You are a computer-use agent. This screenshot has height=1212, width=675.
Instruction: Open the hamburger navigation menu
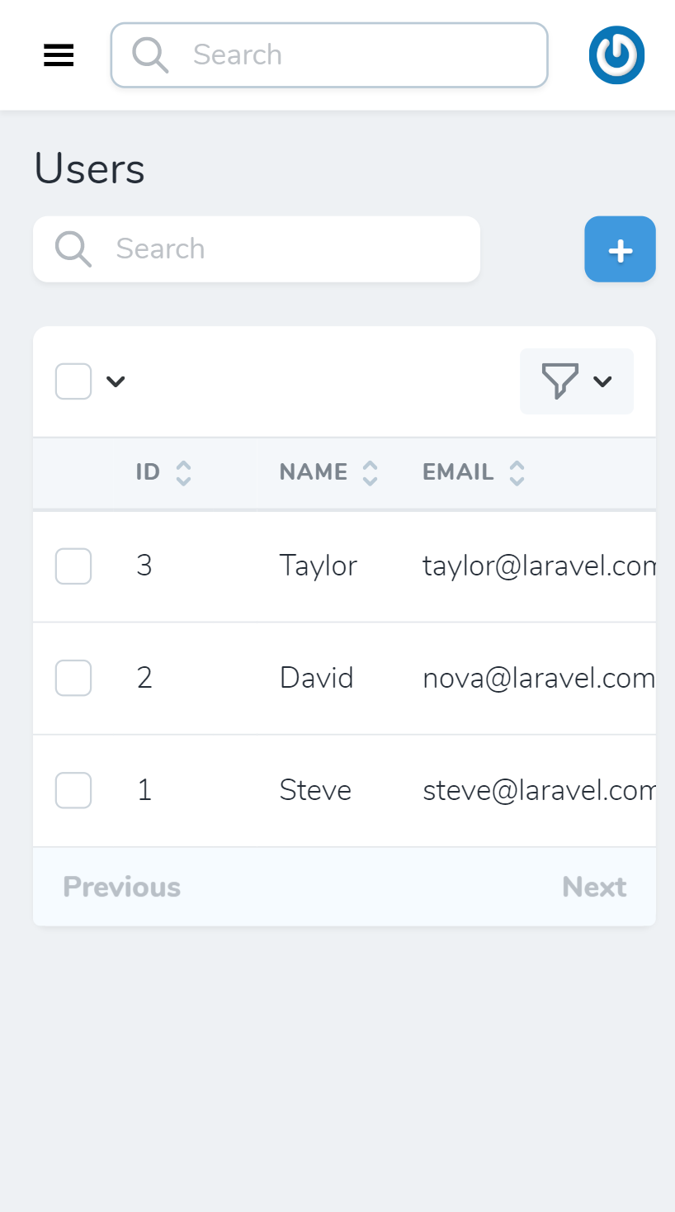[x=58, y=54]
